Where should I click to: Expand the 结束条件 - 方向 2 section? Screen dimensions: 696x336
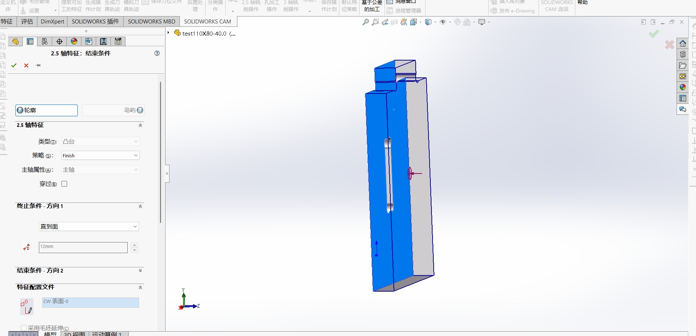tap(140, 271)
